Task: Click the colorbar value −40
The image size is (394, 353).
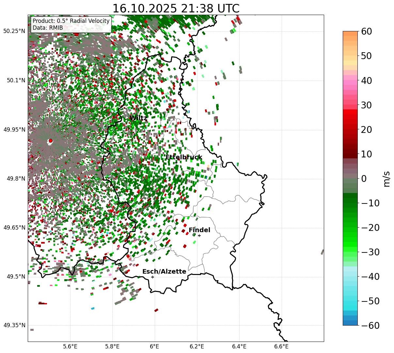Action: (370, 276)
